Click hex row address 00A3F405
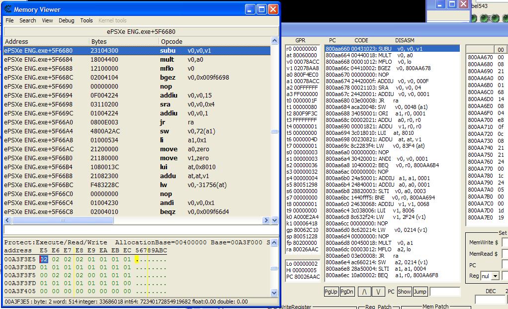Image resolution: width=508 pixels, height=309 pixels. [x=20, y=291]
